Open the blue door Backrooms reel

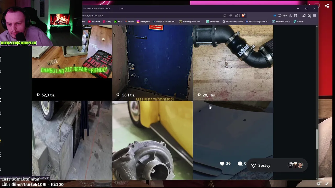153,63
